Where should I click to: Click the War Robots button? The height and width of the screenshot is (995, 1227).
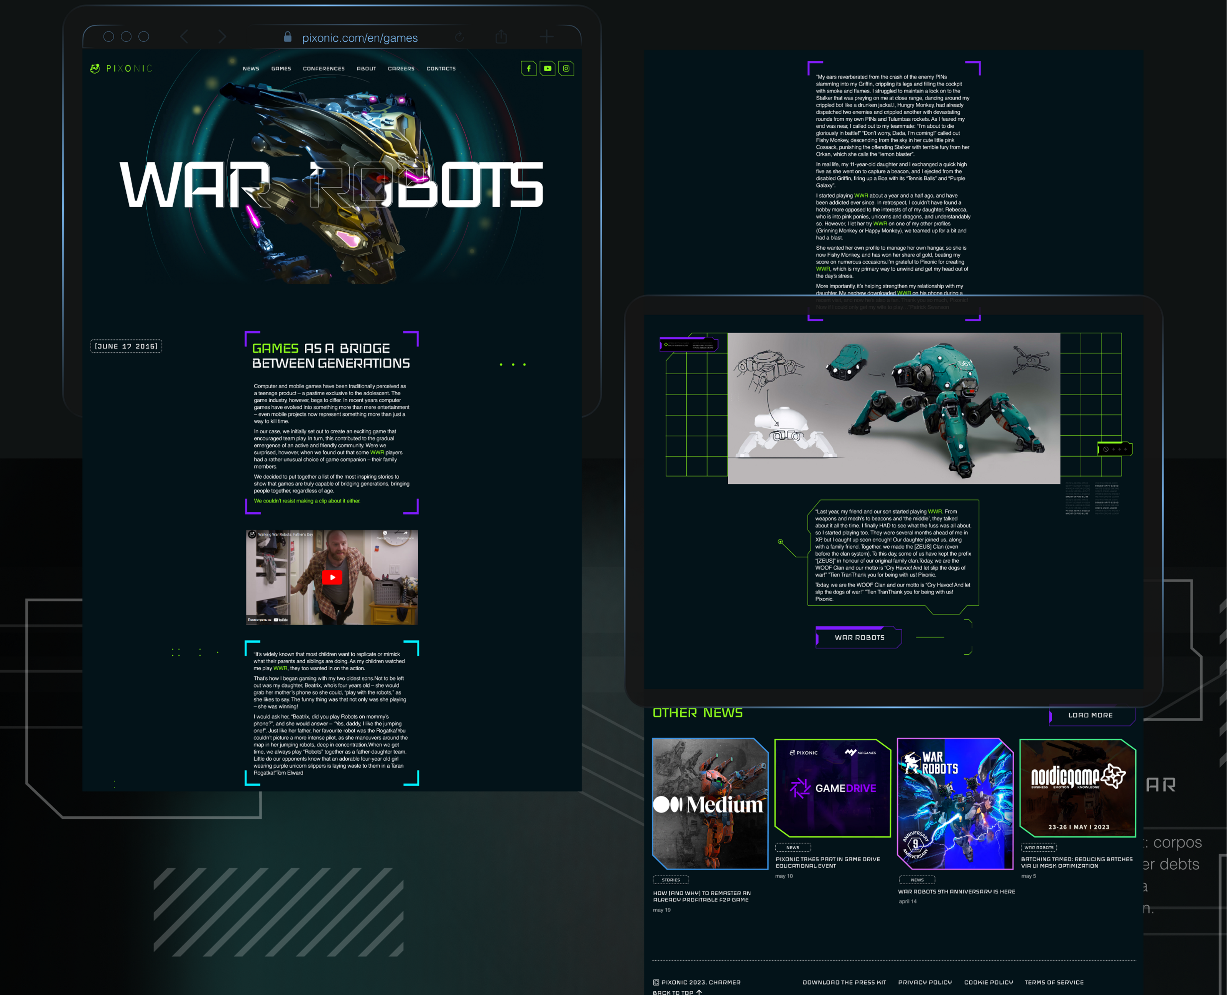(859, 637)
